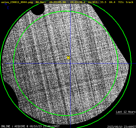This screenshot has width=136, height=128.
Task: Click the yellow X telescope pointing marker
Action: [68, 58]
